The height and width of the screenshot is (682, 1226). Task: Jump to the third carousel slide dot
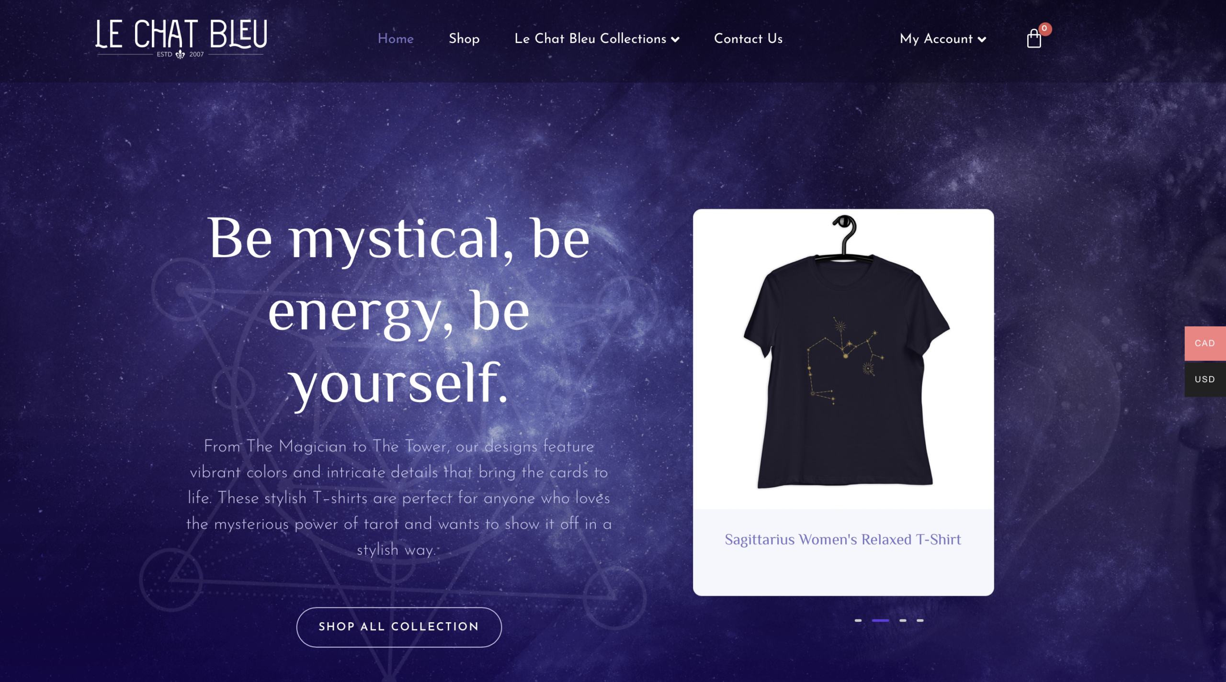(903, 620)
